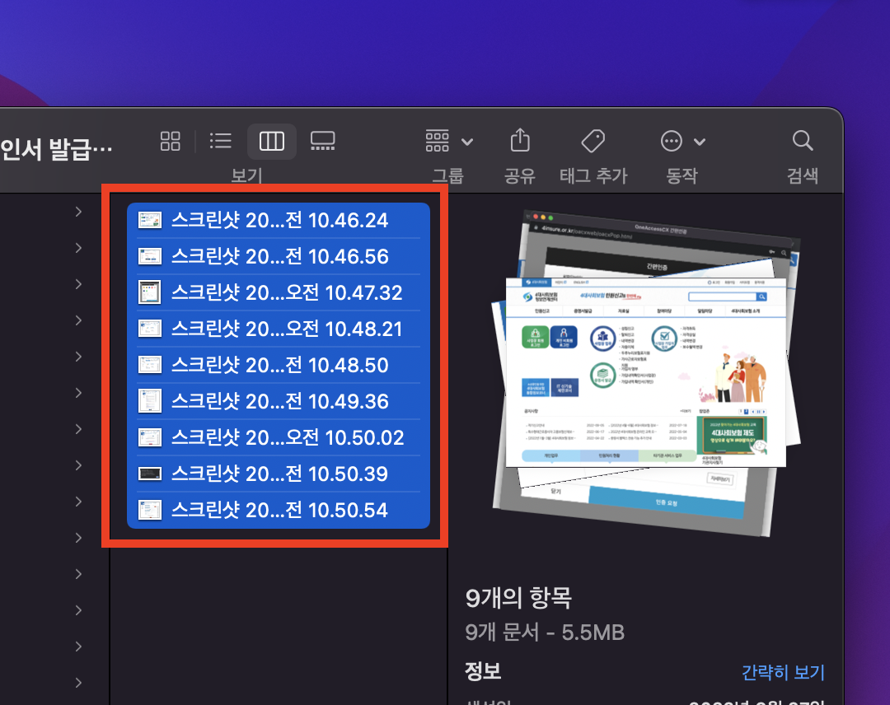The width and height of the screenshot is (890, 705).
Task: Click the 9개의 항목 heading text
Action: point(518,597)
